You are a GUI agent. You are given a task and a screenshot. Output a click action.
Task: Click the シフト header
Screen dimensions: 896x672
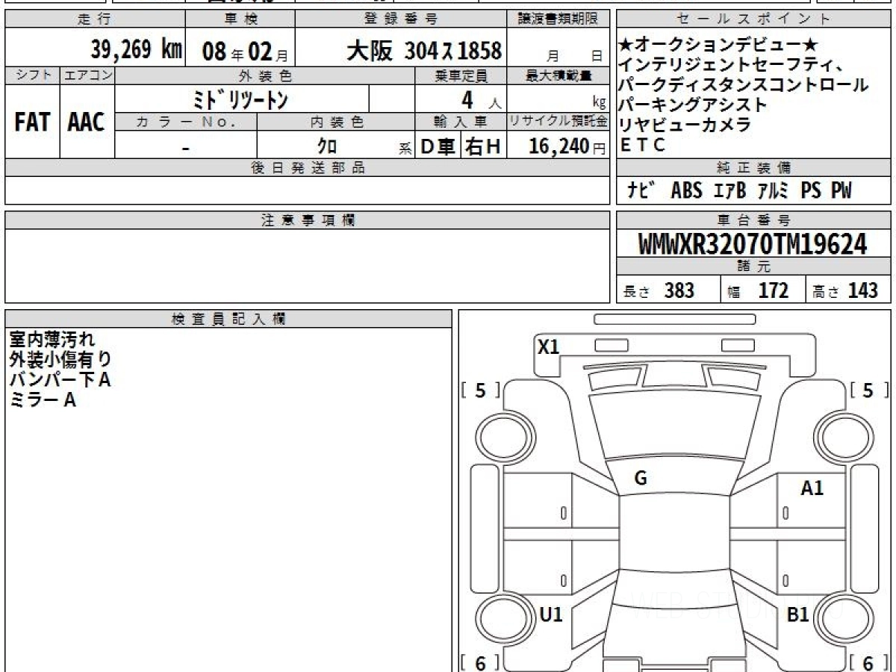click(32, 75)
